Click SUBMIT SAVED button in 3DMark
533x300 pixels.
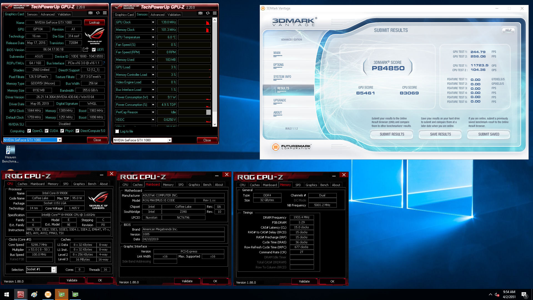click(489, 134)
